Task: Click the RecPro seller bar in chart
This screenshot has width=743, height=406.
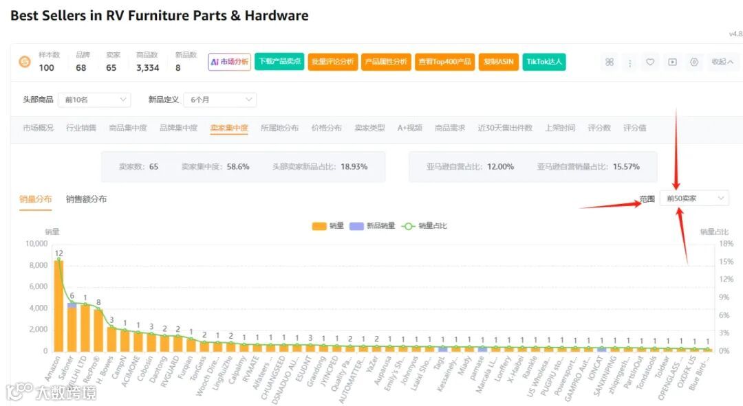Action: tap(98, 330)
